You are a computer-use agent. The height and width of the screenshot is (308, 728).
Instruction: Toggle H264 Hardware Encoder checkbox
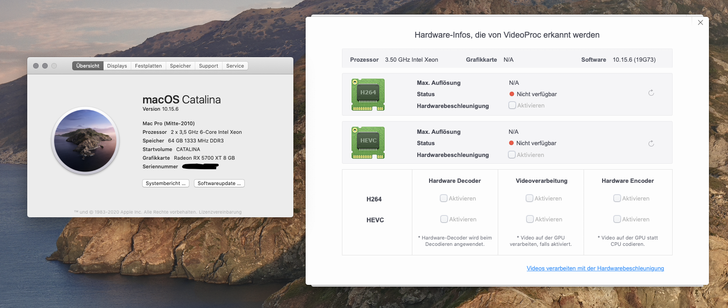(x=617, y=198)
